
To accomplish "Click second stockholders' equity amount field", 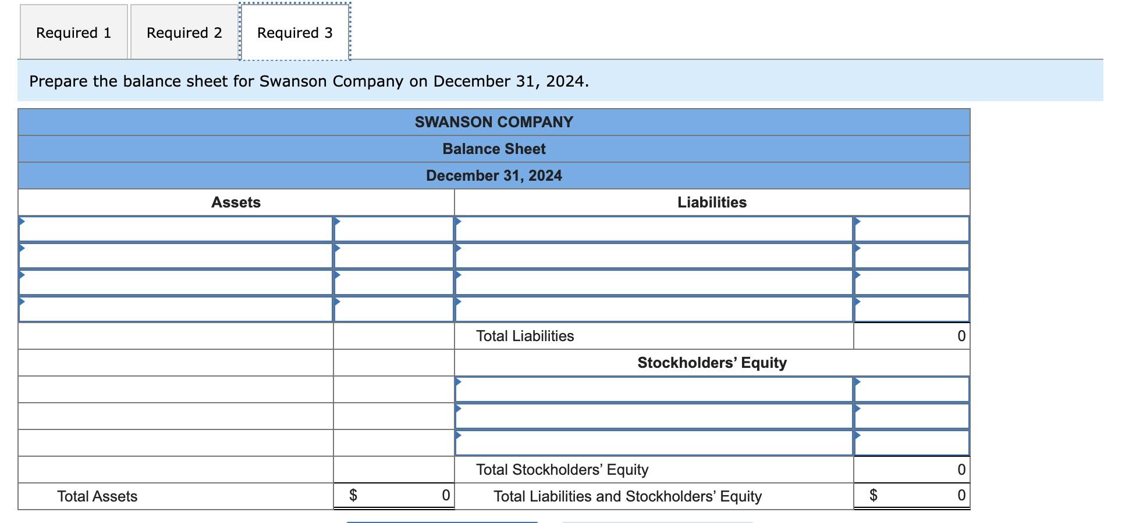I will pyautogui.click(x=912, y=416).
